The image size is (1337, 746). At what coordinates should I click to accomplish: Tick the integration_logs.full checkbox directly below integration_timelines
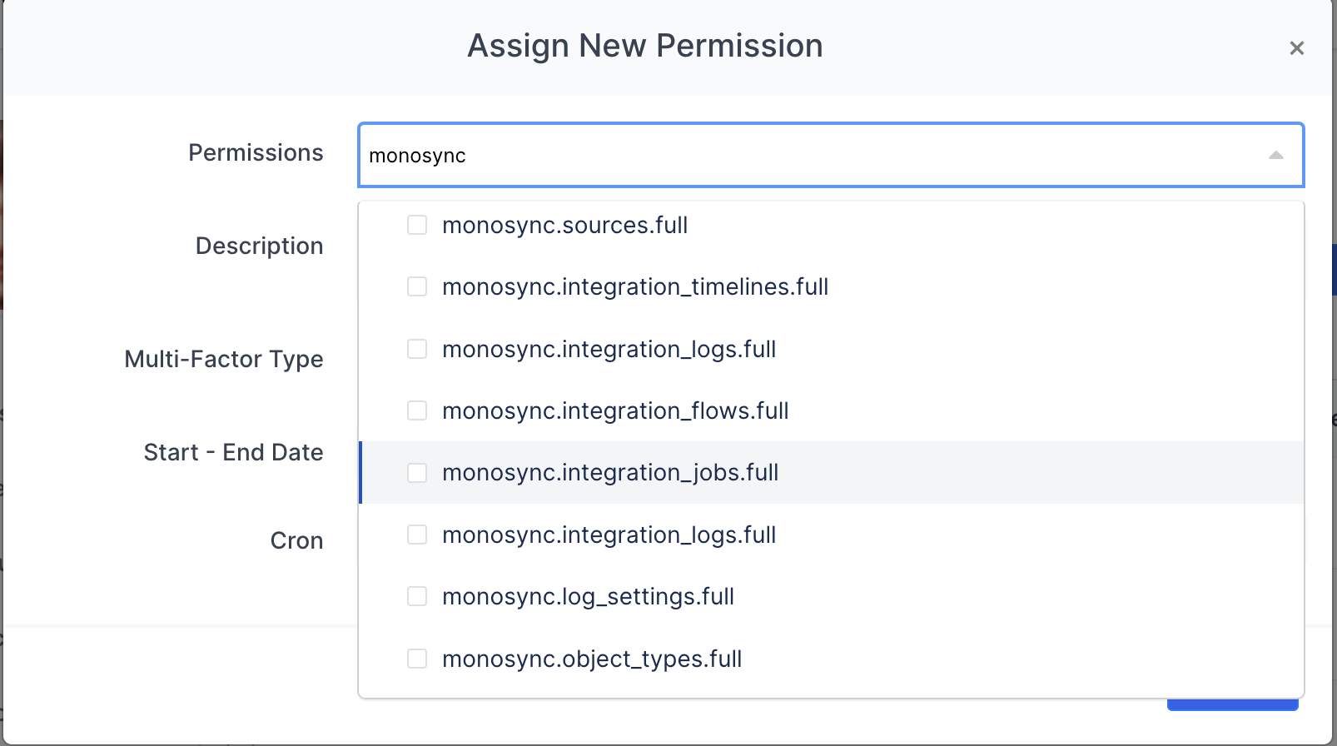417,350
